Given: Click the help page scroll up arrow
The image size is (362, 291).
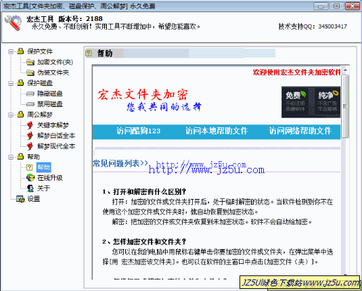Looking at the screenshot, I should 345,70.
